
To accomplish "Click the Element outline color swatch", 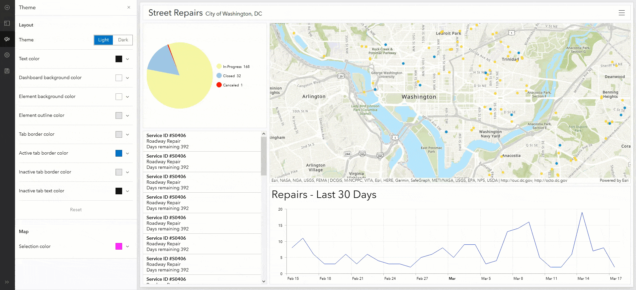I will [119, 116].
